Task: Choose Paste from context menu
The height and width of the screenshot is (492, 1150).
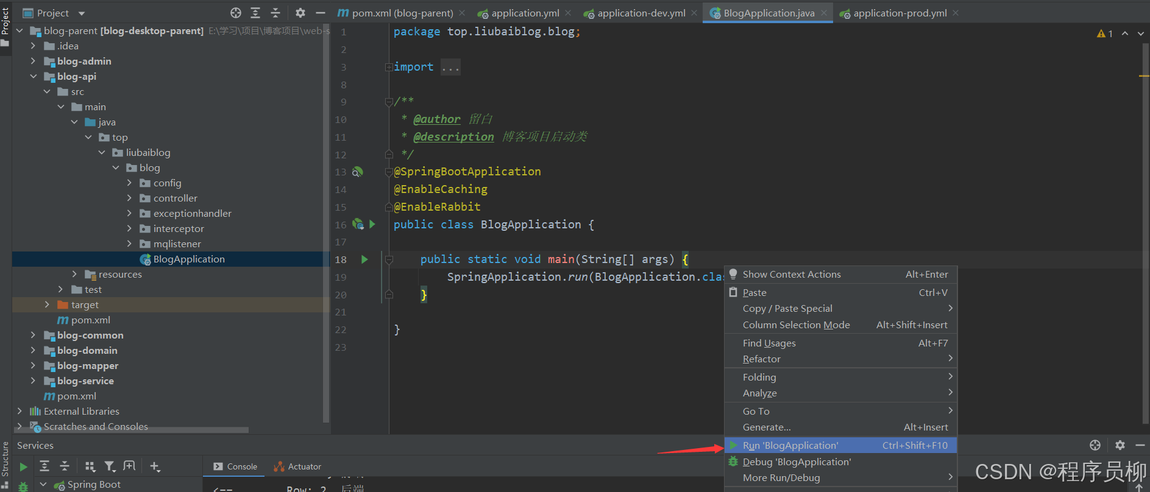Action: (x=840, y=293)
